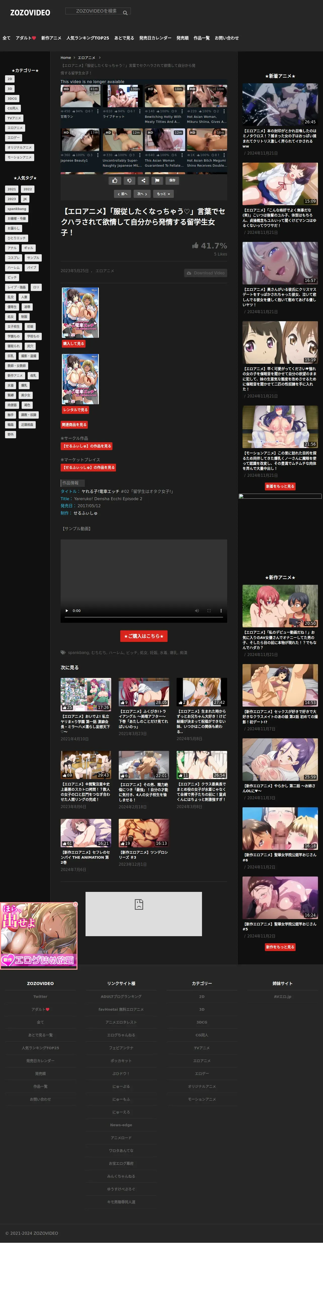Click the ★ご購入はこちら★ purchase button

tap(144, 636)
